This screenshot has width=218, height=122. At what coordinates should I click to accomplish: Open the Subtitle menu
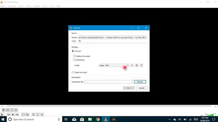pyautogui.click(x=36, y=6)
